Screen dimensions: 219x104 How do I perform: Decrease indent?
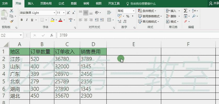click(x=97, y=20)
